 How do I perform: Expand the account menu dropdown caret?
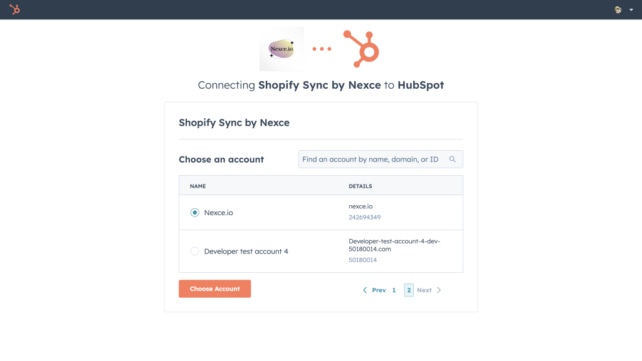[x=631, y=10]
